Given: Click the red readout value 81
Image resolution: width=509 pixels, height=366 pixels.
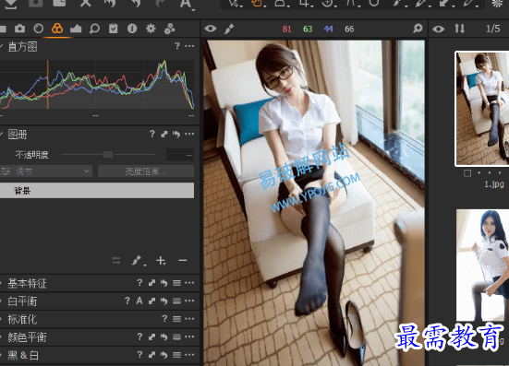Looking at the screenshot, I should (x=287, y=29).
